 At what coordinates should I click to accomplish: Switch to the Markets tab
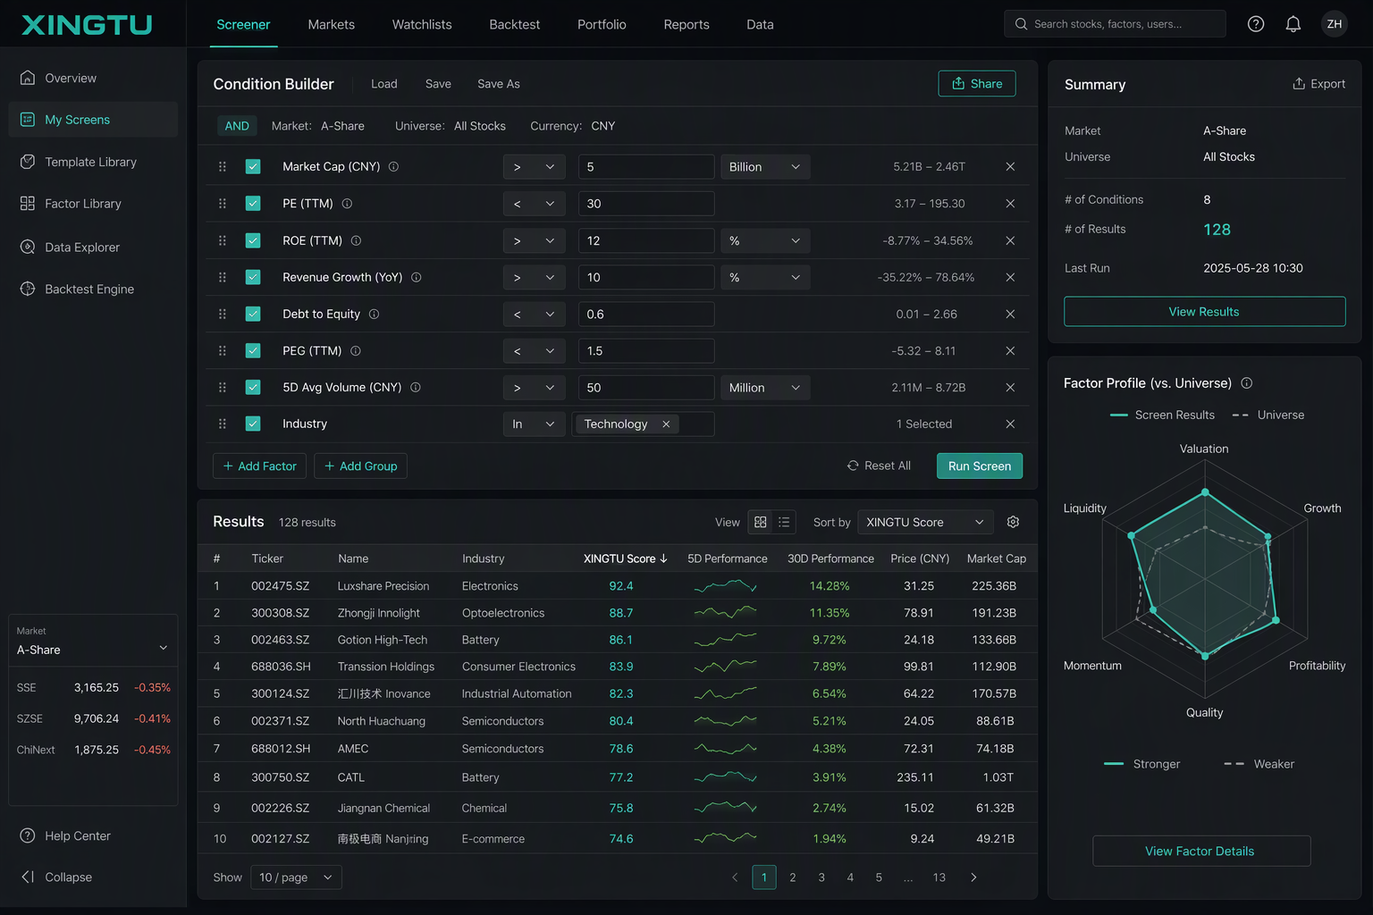pos(332,25)
